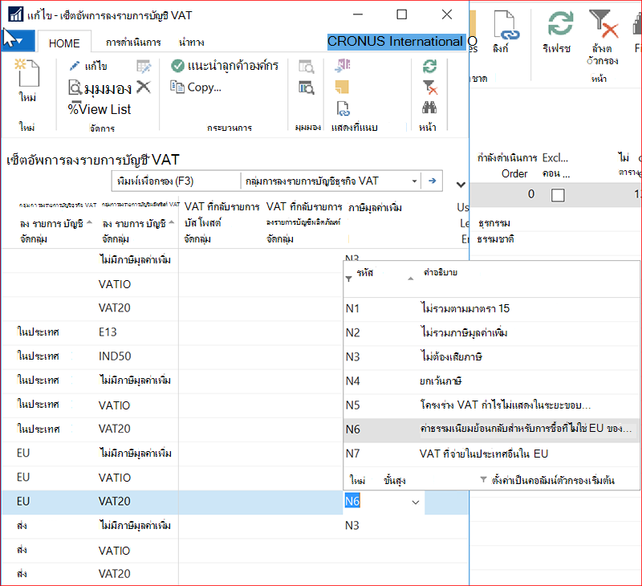Switch to the นำทาง (Navigate) tab
This screenshot has width=642, height=586.
point(191,43)
